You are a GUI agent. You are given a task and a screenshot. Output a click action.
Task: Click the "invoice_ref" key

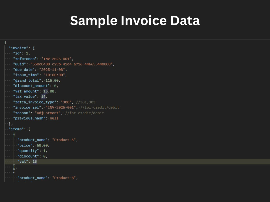(27, 107)
